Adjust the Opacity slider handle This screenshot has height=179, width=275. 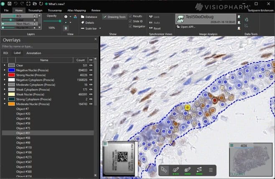click(60, 21)
